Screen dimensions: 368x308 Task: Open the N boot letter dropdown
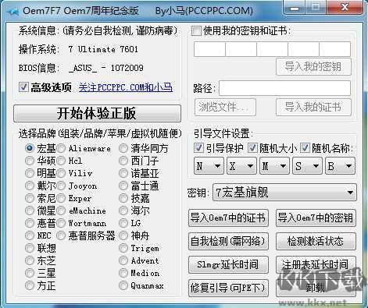click(x=209, y=166)
